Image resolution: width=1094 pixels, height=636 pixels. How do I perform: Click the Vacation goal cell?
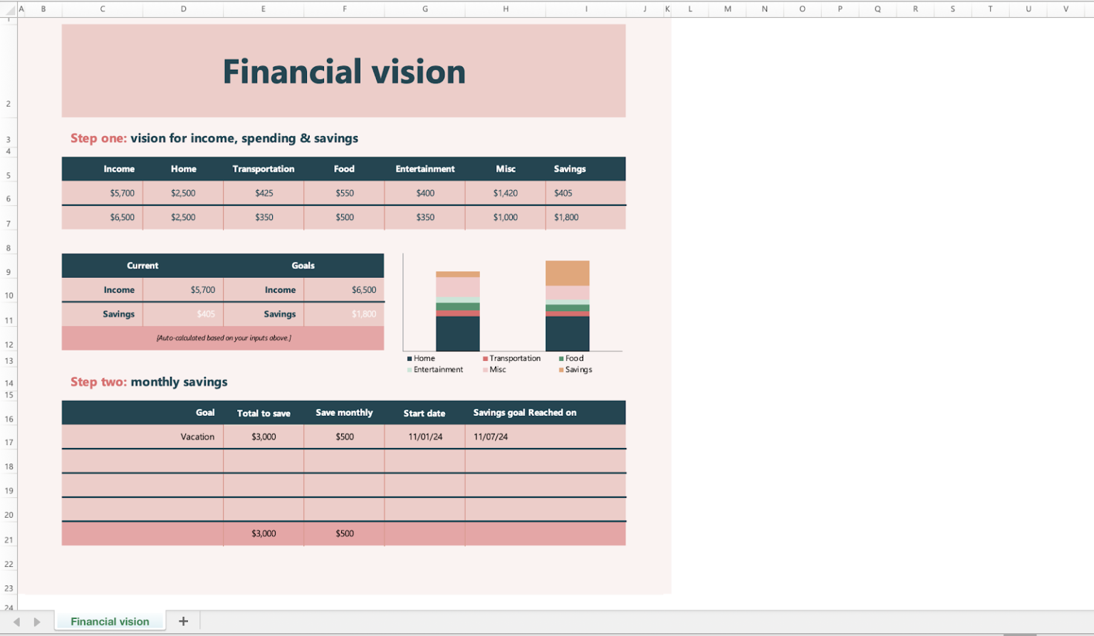[x=197, y=437]
